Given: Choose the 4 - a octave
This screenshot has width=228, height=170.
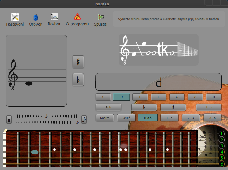Looking at the screenshot, I should [x=209, y=108].
